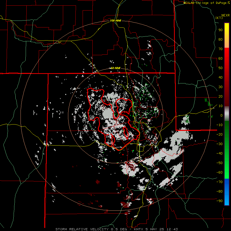Select the -20 knot scale label
The height and width of the screenshot is (231, 231).
pyautogui.click(x=219, y=134)
